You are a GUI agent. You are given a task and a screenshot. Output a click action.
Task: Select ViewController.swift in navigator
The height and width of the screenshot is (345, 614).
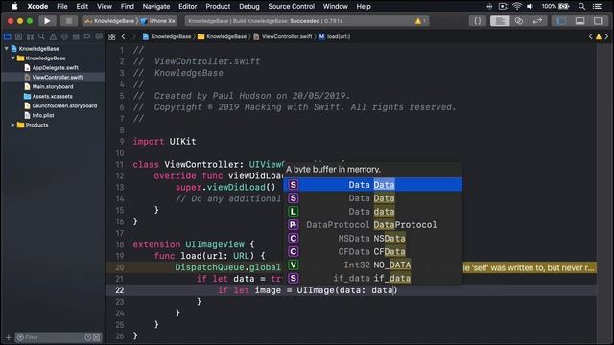(x=54, y=77)
